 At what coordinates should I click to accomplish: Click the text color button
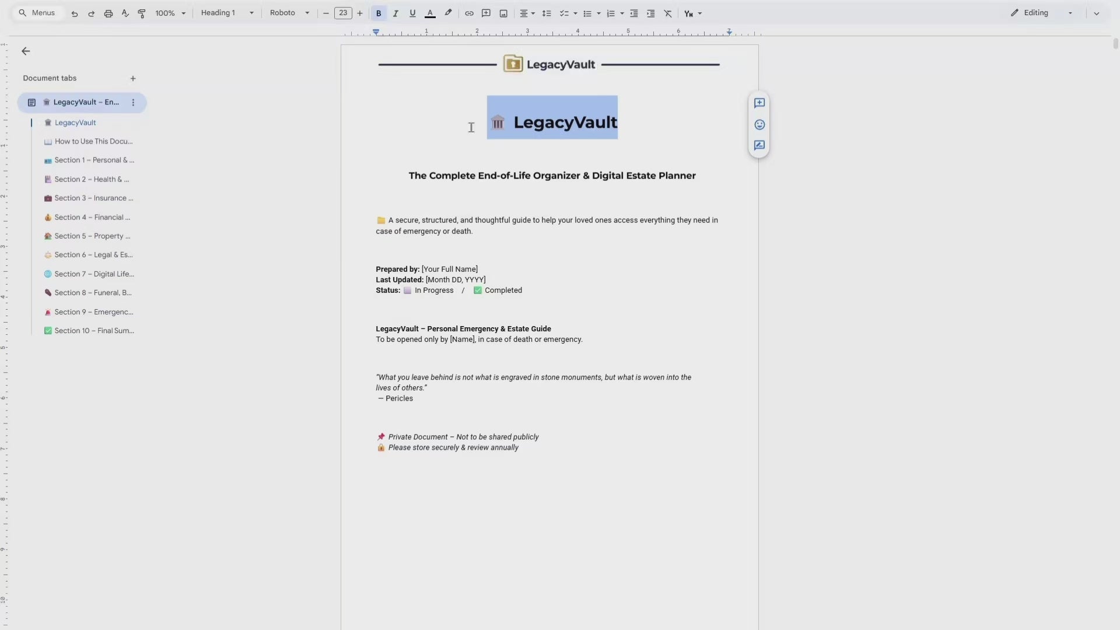[x=430, y=13]
